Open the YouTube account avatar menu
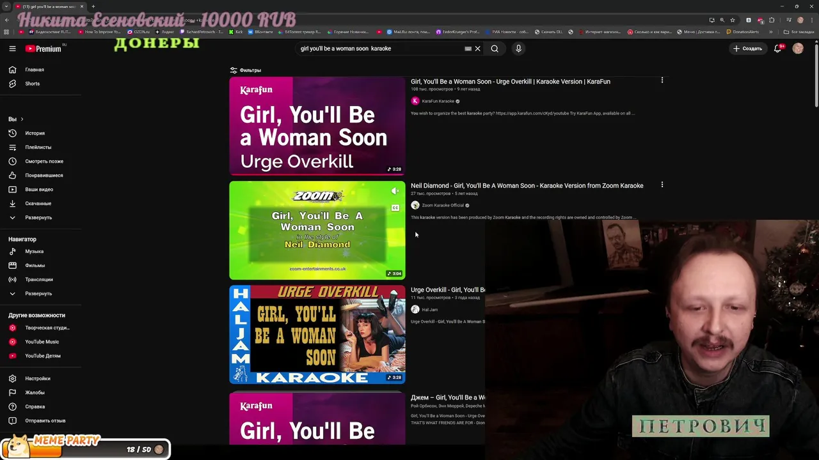The image size is (819, 460). [798, 49]
